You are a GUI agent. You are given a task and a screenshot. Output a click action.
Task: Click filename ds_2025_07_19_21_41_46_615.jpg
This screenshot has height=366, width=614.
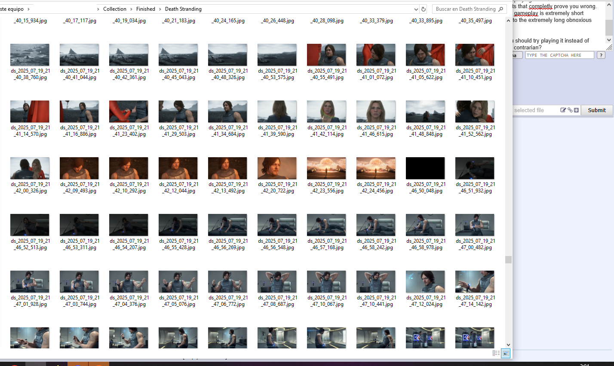(x=376, y=131)
